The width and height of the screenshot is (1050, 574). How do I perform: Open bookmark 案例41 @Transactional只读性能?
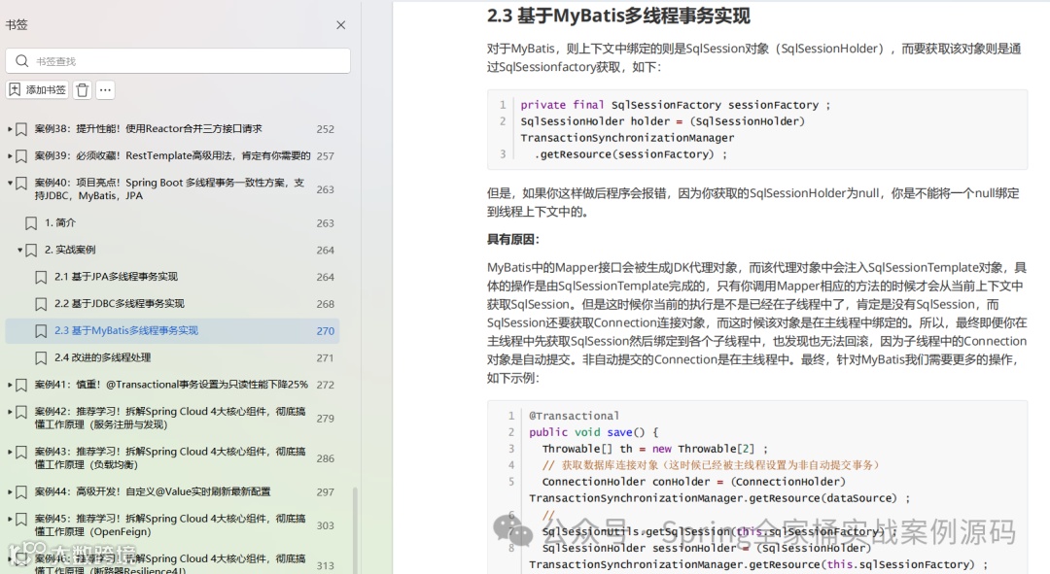[x=171, y=384]
